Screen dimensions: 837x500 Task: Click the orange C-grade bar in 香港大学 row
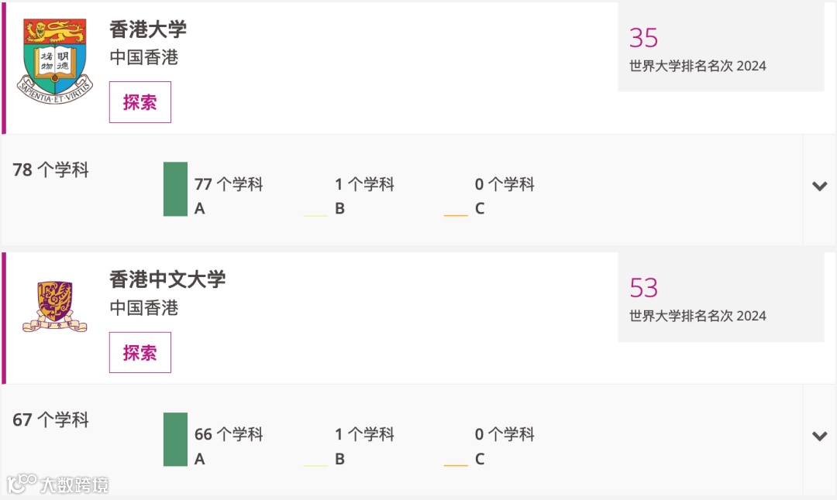456,215
